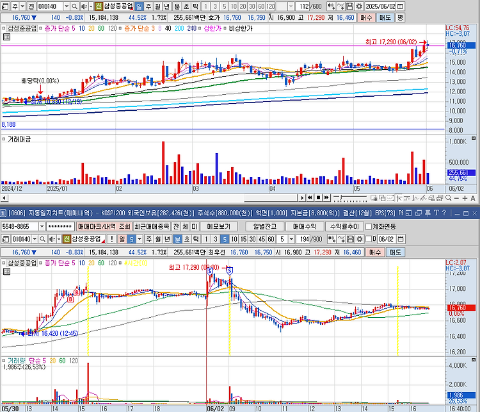Toggle 삼성중공업 legend checkbox in top chart
480x412 pixels.
pos(4,28)
